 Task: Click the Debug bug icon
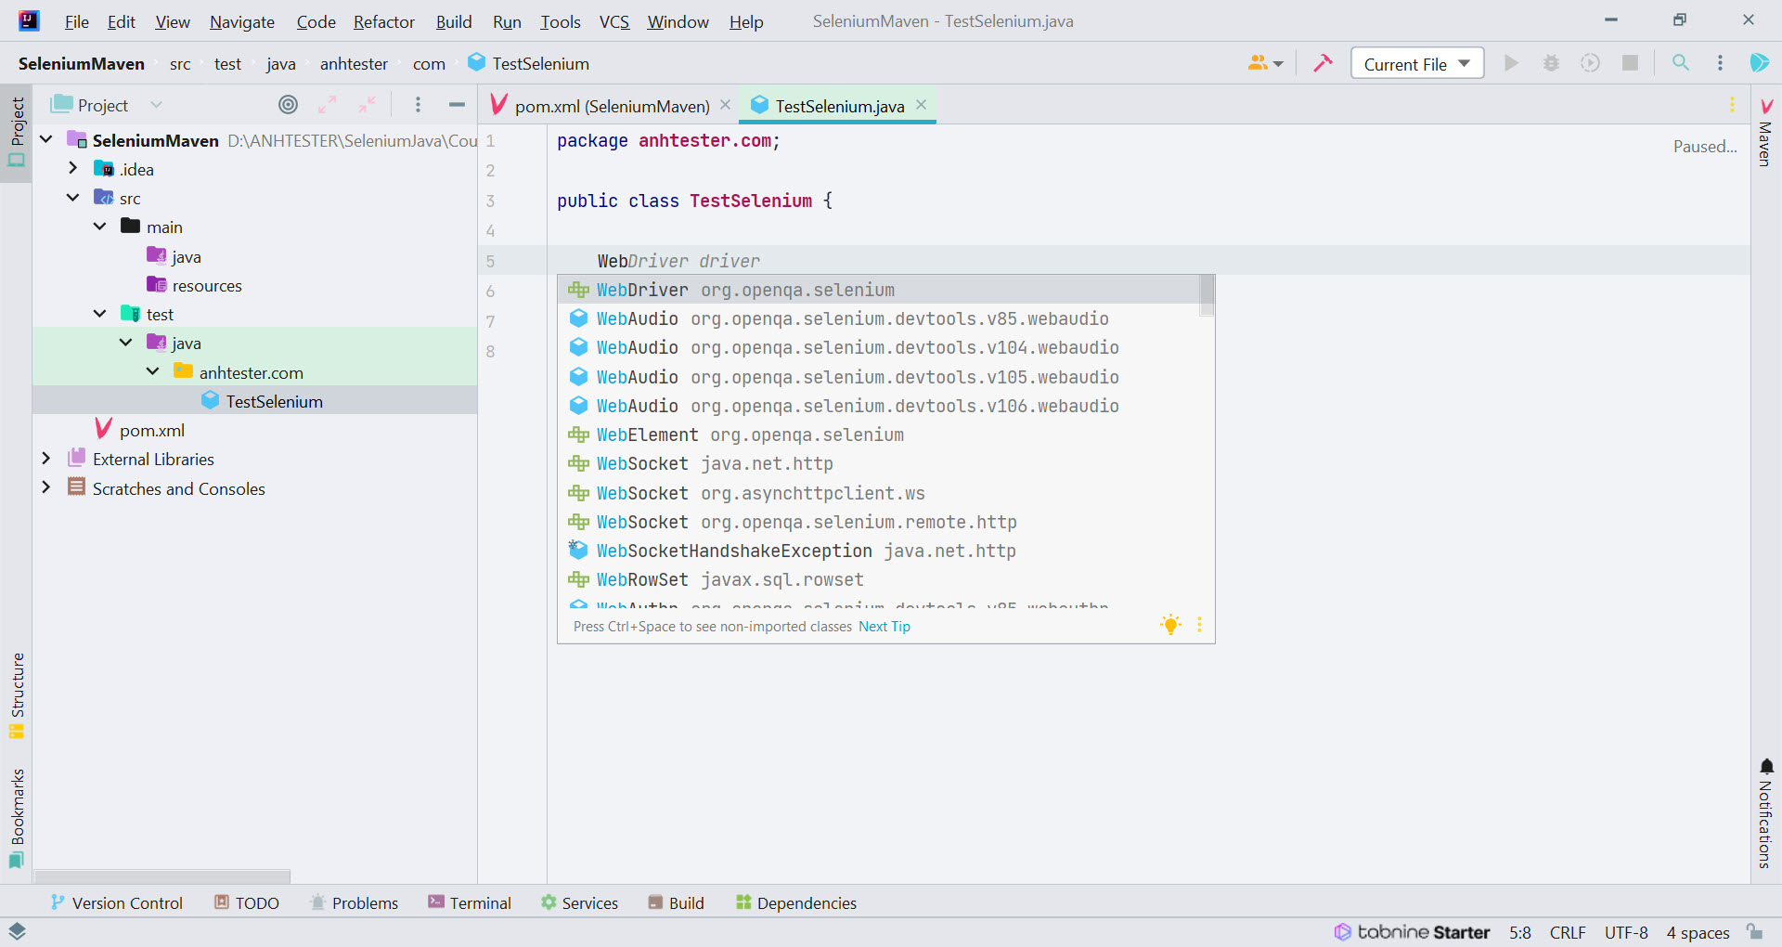click(1551, 63)
